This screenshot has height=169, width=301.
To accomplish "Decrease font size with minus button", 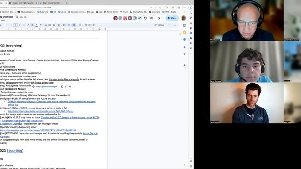I will pyautogui.click(x=11, y=25).
